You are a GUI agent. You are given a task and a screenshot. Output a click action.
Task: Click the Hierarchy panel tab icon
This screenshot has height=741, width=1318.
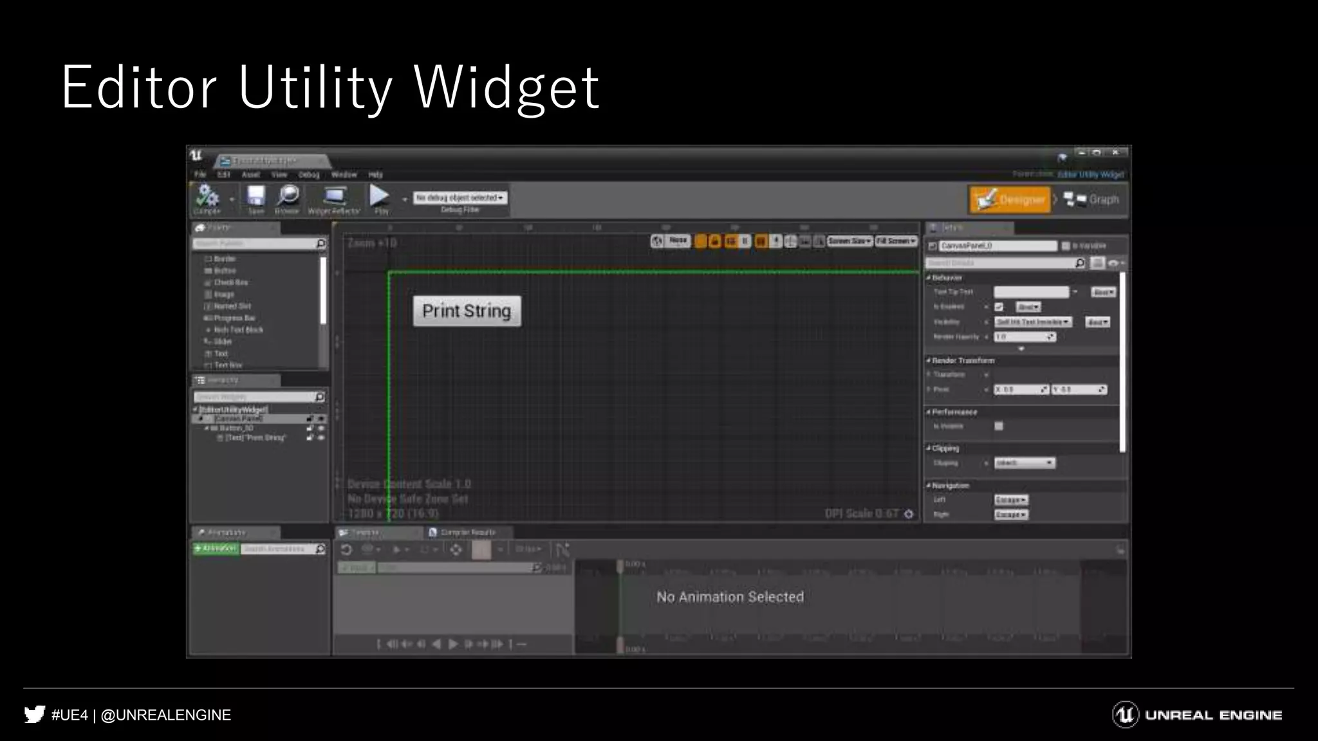coord(200,380)
